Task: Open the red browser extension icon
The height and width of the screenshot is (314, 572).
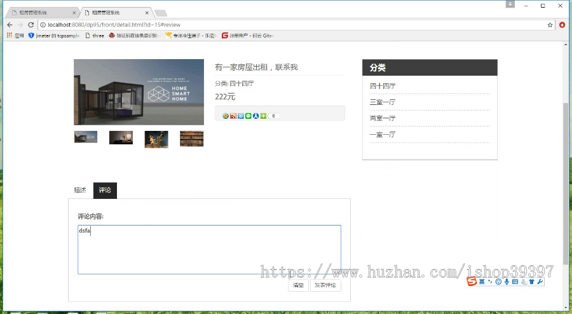Action: click(562, 25)
